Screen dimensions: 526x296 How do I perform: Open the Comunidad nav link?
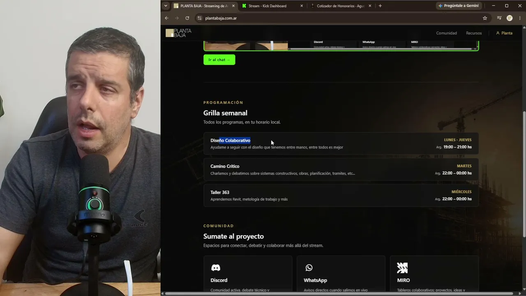tap(446, 33)
